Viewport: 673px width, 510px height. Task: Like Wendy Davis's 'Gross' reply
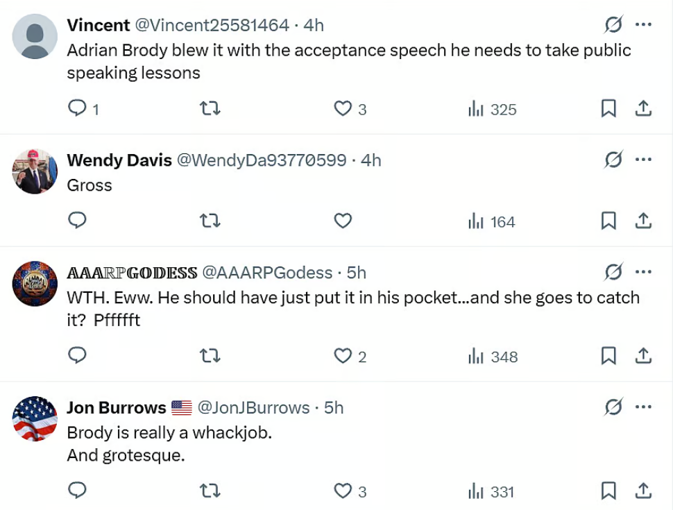tap(343, 221)
